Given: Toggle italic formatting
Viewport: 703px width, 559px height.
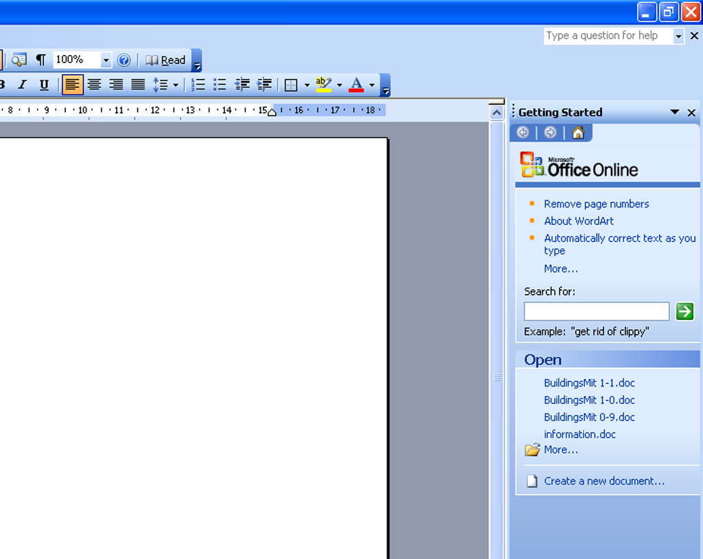Looking at the screenshot, I should 22,84.
